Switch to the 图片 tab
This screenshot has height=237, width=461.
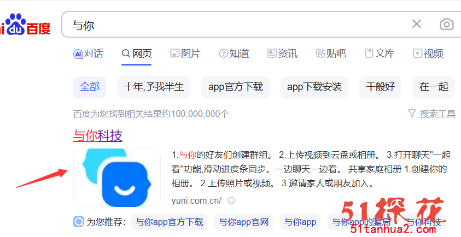coord(185,54)
